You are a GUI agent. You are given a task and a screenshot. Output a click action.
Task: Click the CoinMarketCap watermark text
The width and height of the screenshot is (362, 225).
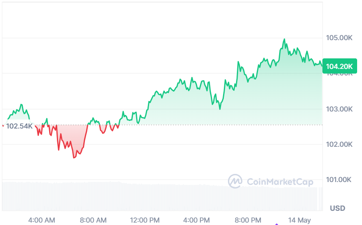point(280,182)
